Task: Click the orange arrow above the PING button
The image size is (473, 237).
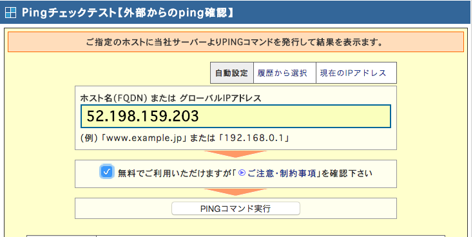Action: [x=235, y=192]
